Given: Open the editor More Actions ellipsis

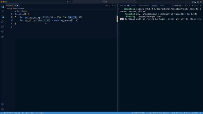Looking at the screenshot, I should 115,6.
